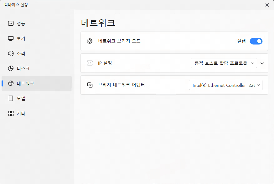Click the 실행 label beside the toggle
The height and width of the screenshot is (184, 274).
[x=241, y=41]
